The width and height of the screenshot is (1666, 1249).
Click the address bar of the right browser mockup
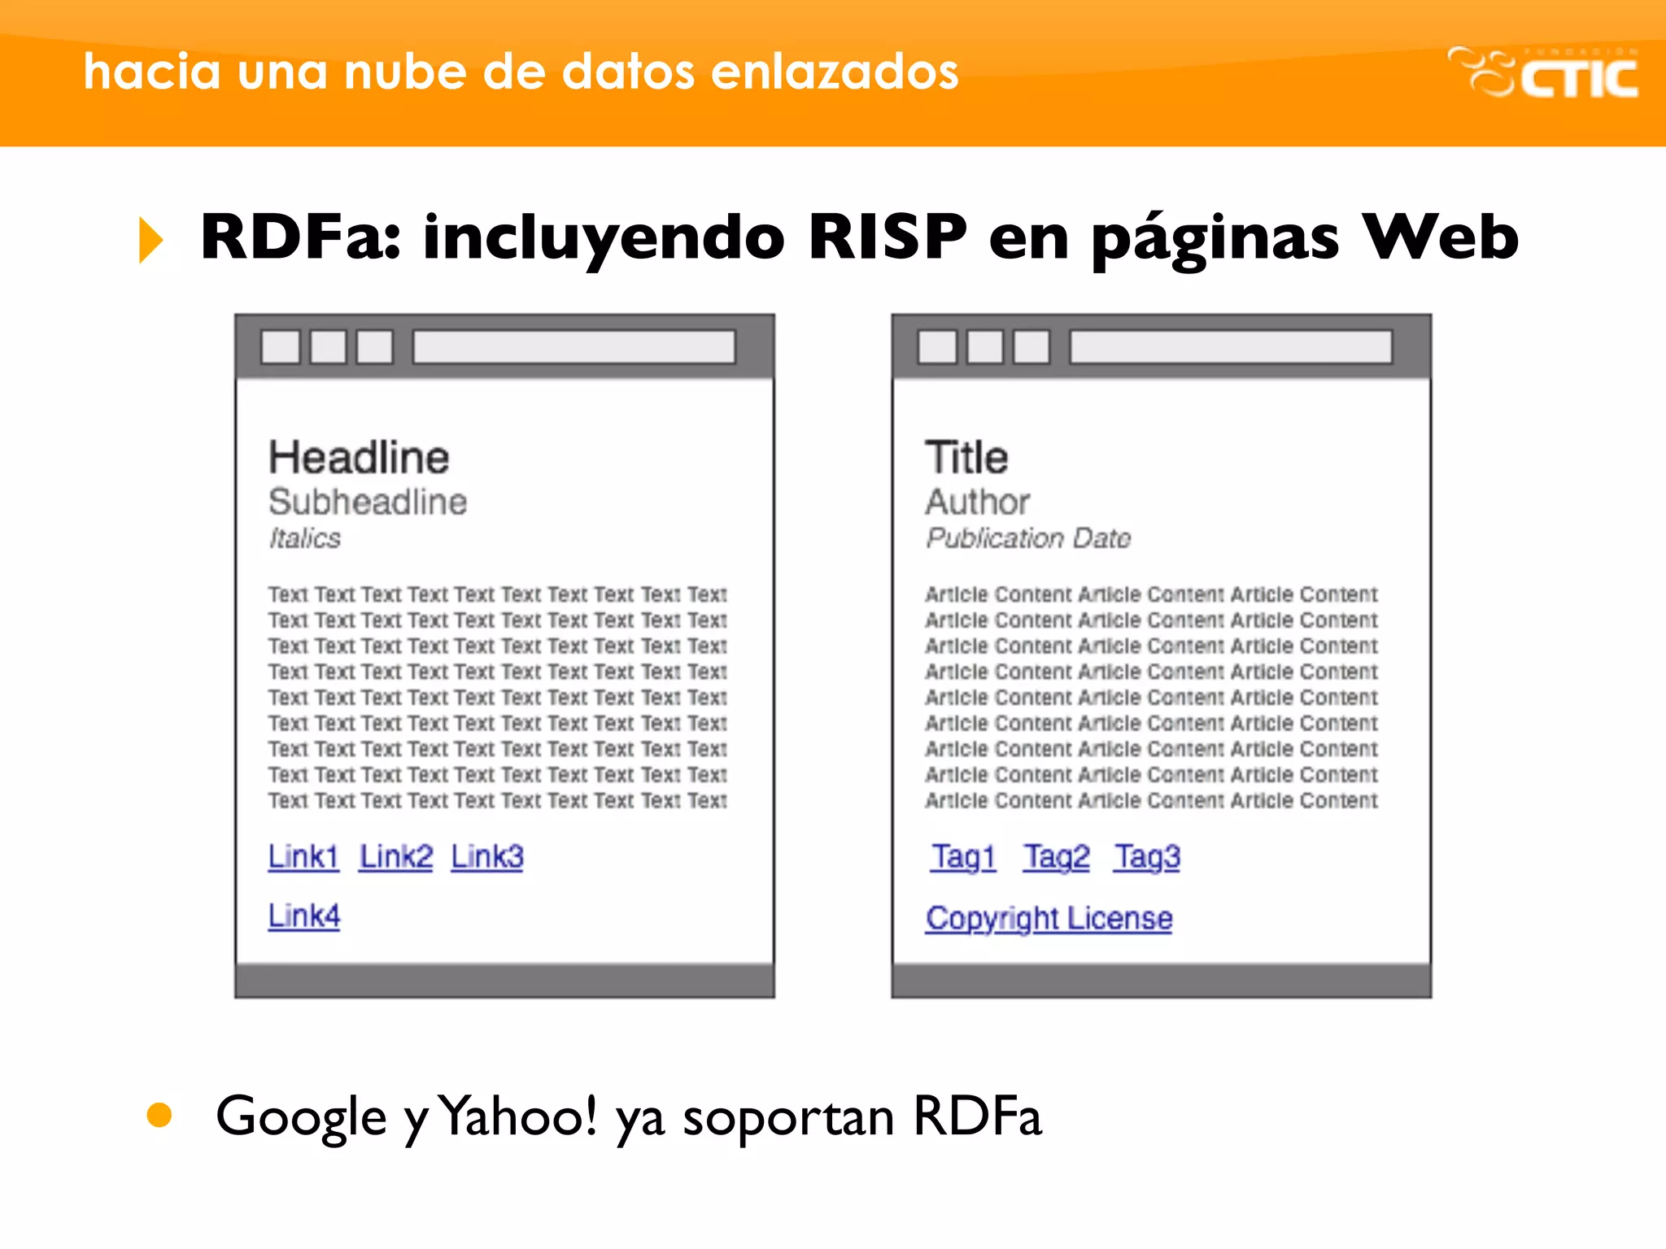[1231, 346]
